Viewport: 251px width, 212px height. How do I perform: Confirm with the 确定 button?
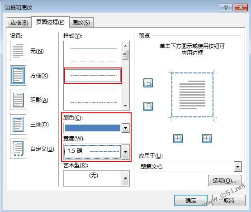pyautogui.click(x=191, y=201)
